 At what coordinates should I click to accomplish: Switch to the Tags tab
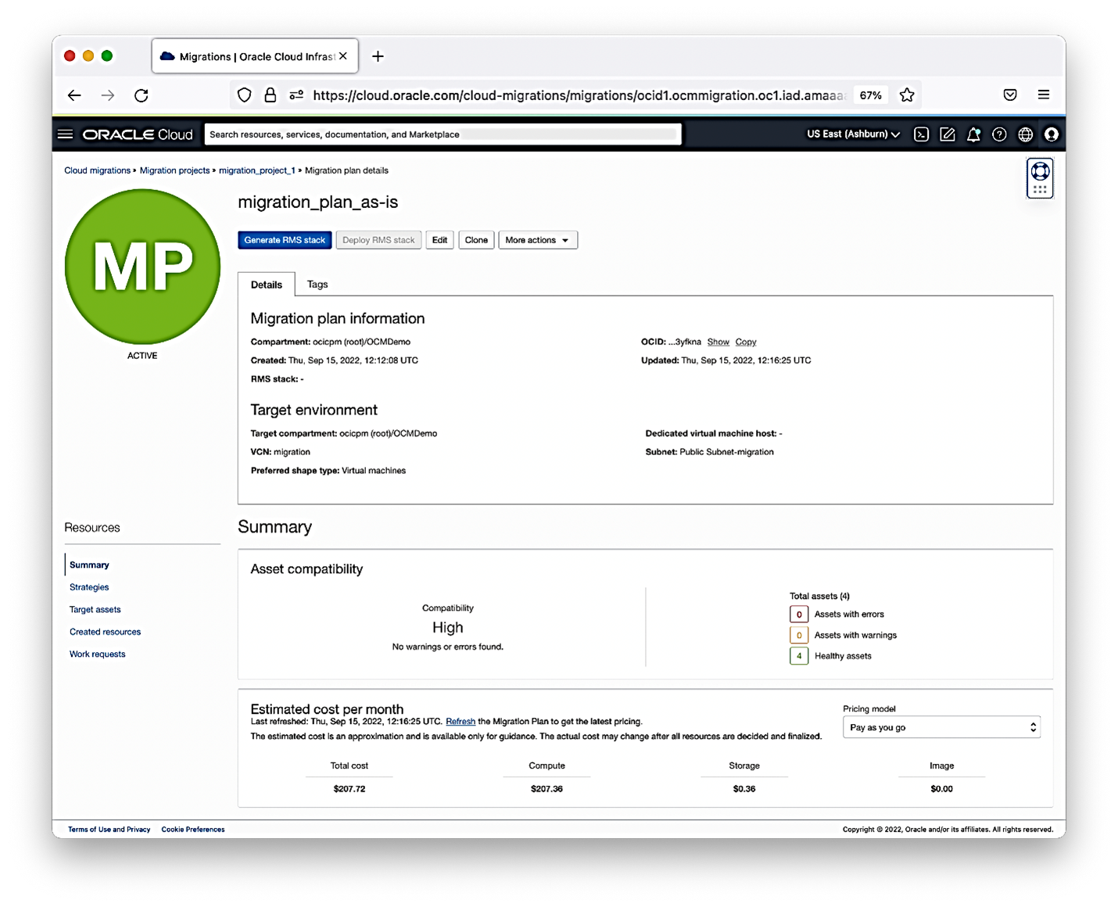click(317, 284)
